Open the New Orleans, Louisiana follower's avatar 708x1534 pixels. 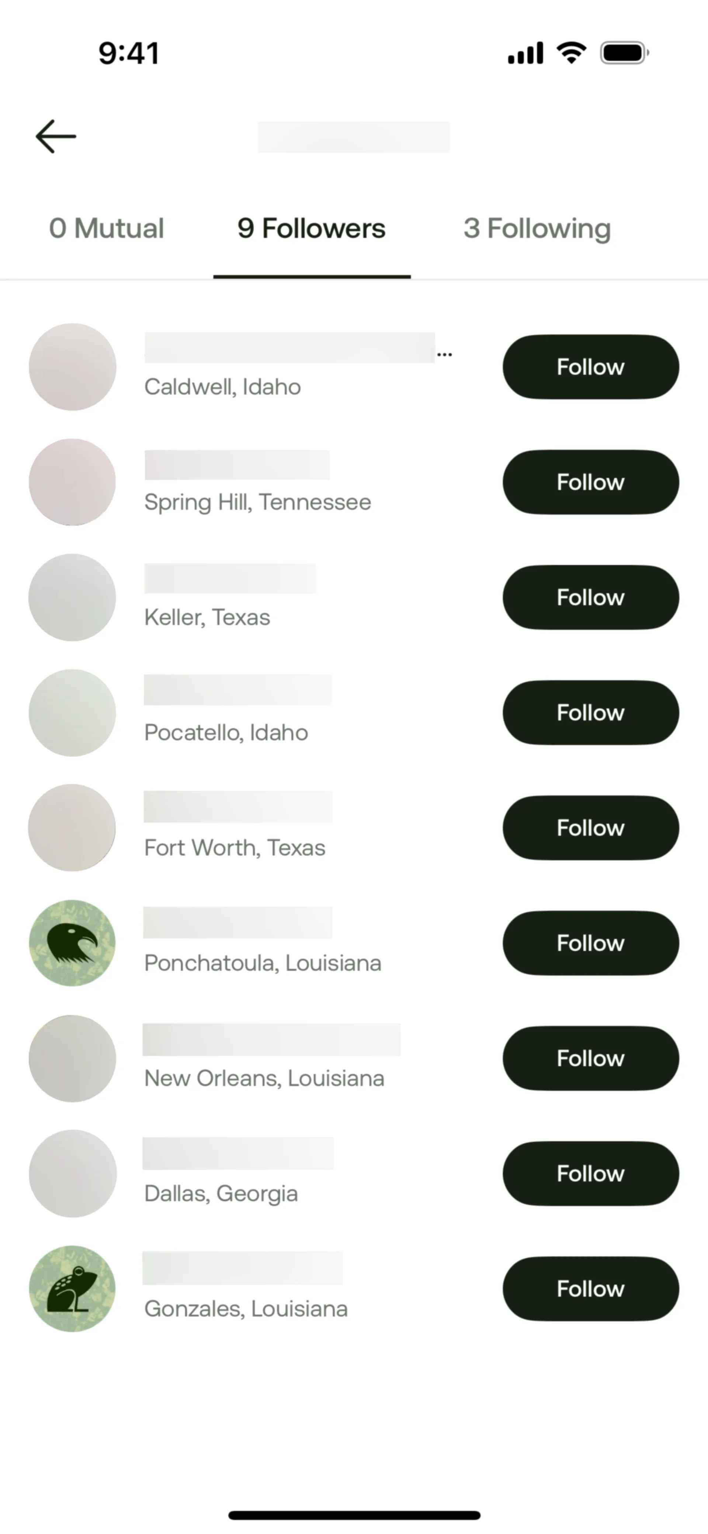click(x=72, y=1058)
